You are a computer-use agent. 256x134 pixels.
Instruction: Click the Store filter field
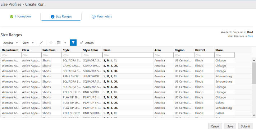pos(224,55)
